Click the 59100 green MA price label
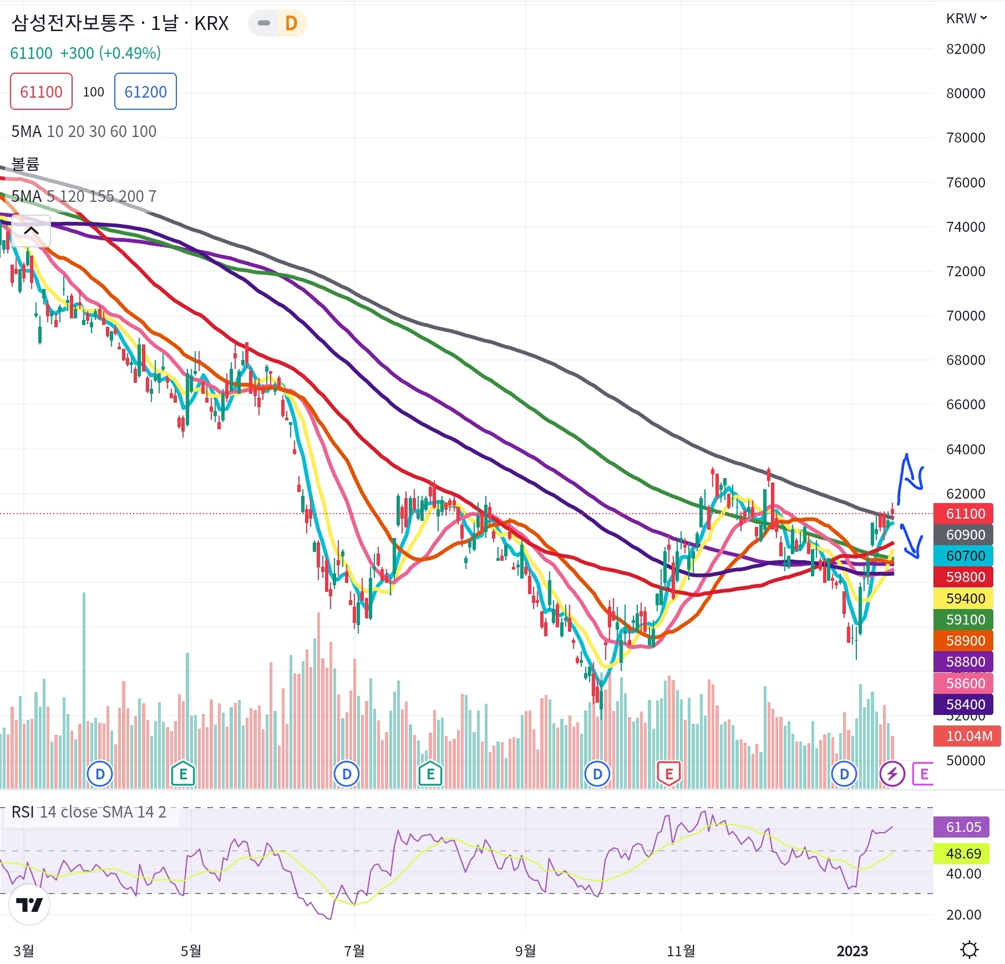The image size is (1005, 964). click(x=964, y=620)
